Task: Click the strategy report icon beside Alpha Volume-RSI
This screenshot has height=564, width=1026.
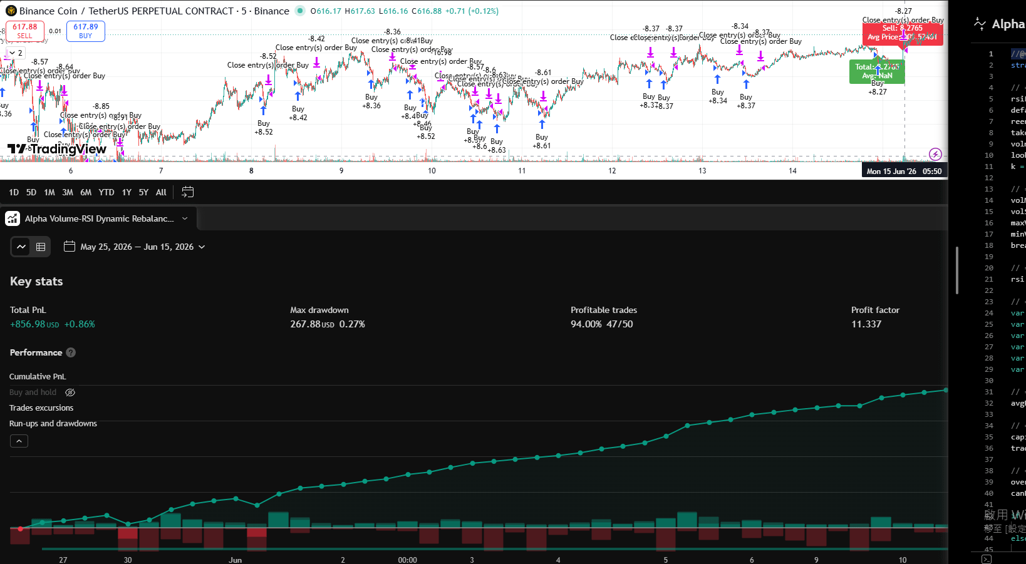Action: coord(13,218)
